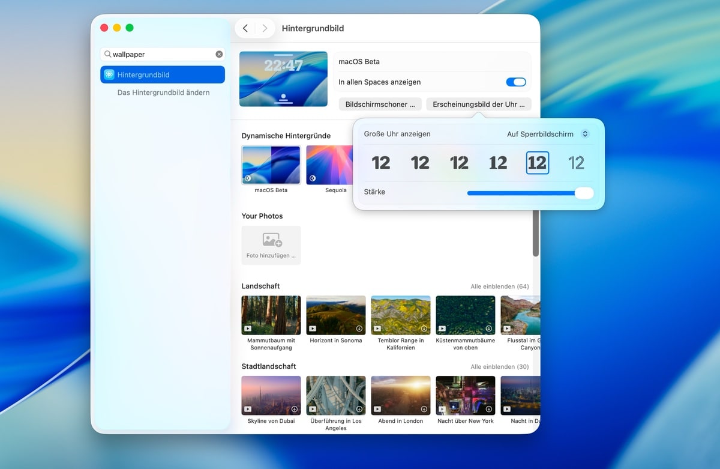This screenshot has width=720, height=469.
Task: Clear the wallpaper search field
Action: click(219, 54)
